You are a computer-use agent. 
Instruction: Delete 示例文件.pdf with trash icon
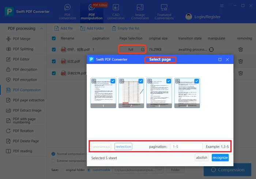[241, 73]
